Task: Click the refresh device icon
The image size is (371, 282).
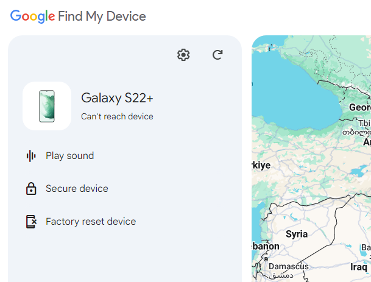Action: pyautogui.click(x=217, y=55)
